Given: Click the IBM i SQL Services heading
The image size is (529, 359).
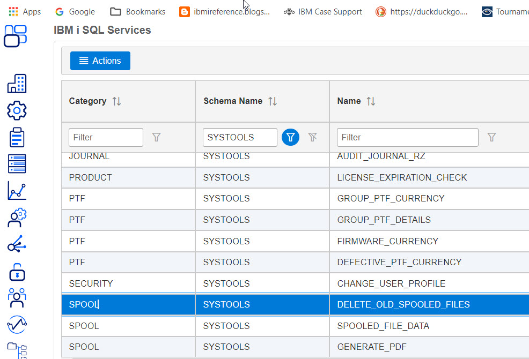Looking at the screenshot, I should [102, 30].
